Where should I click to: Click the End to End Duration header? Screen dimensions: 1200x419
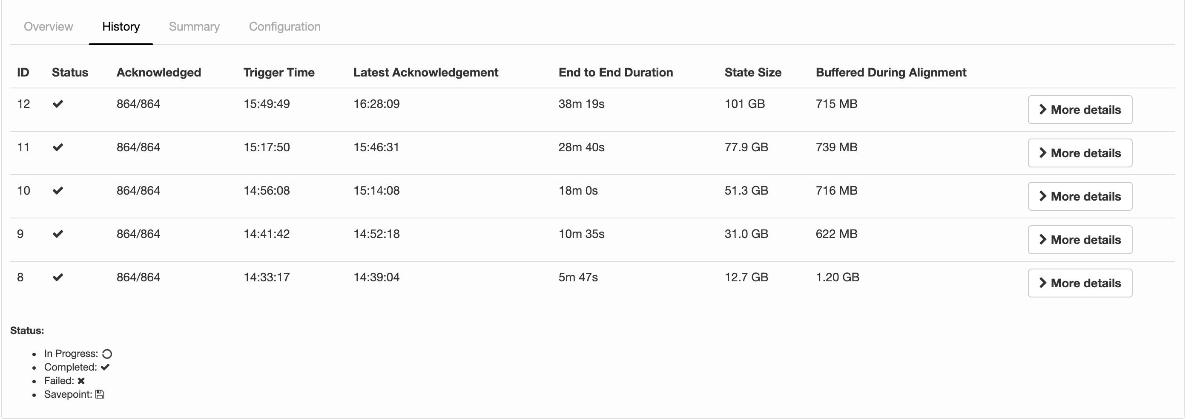615,73
